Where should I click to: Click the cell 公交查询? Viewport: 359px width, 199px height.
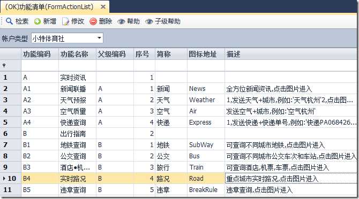pyautogui.click(x=77, y=156)
